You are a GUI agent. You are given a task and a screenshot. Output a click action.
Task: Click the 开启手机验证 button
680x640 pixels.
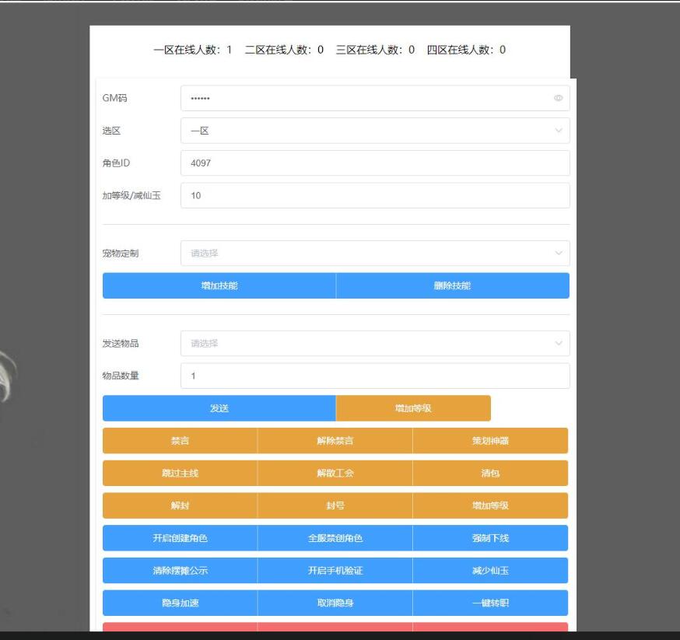pyautogui.click(x=335, y=571)
